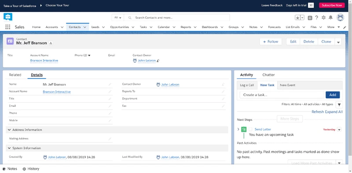Open the Send Letter task link

click(x=263, y=129)
